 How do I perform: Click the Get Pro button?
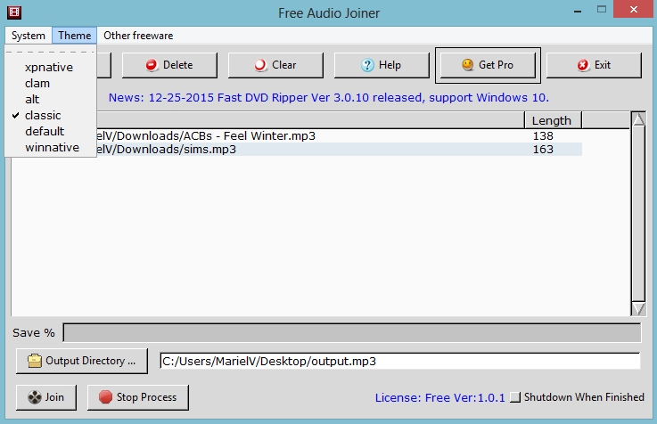click(488, 65)
